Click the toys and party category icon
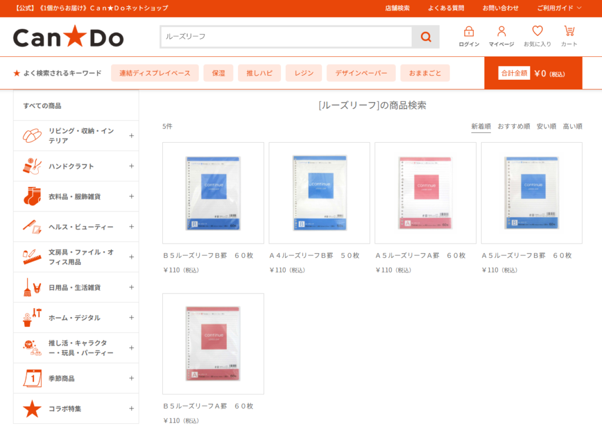Screen dimensions: 602x435 (32, 348)
